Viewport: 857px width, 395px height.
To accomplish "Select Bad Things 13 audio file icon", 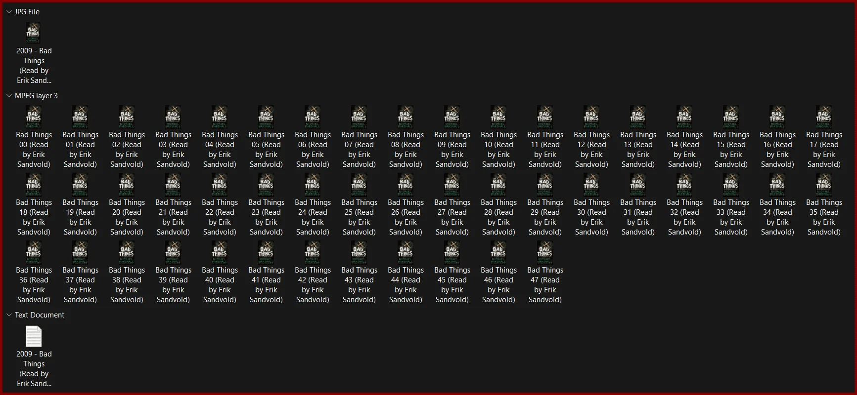I will point(638,117).
